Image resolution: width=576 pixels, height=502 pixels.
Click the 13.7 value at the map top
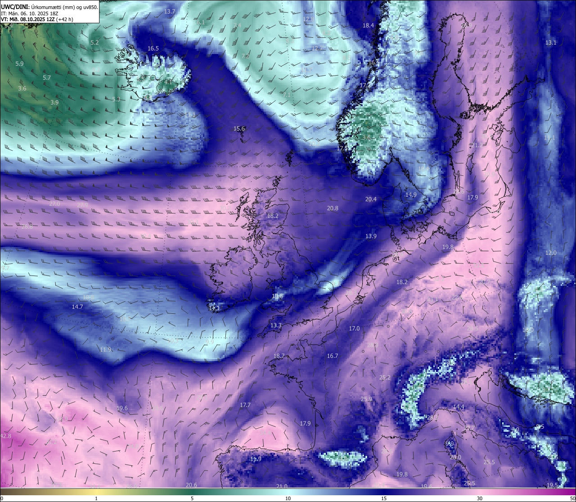[x=170, y=11]
